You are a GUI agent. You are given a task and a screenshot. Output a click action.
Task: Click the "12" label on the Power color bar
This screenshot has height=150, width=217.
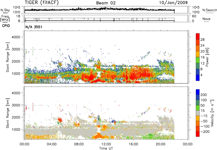202,63
